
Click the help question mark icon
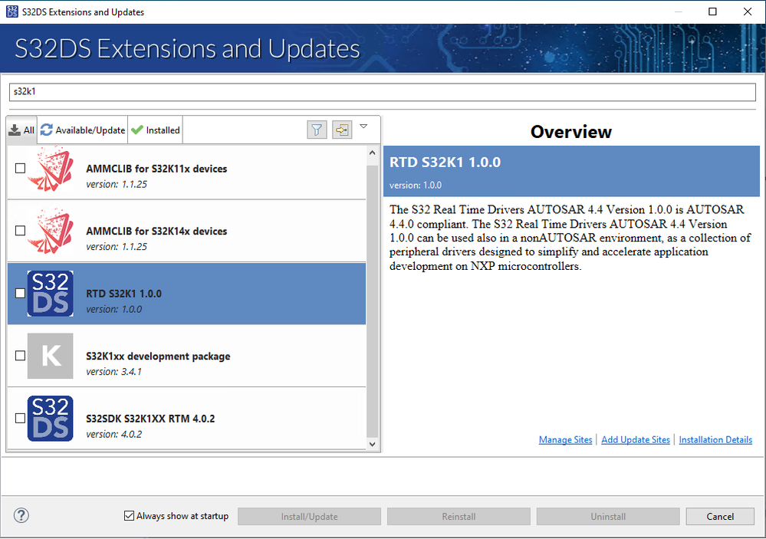[x=20, y=515]
